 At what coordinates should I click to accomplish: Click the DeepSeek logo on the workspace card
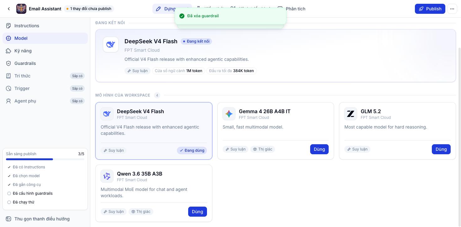[x=107, y=114]
